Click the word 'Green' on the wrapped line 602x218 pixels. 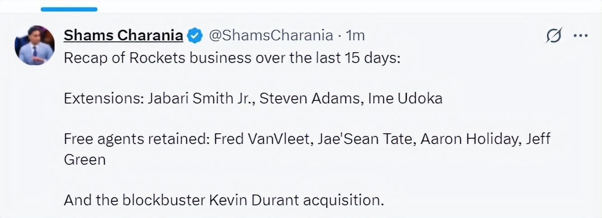[85, 159]
